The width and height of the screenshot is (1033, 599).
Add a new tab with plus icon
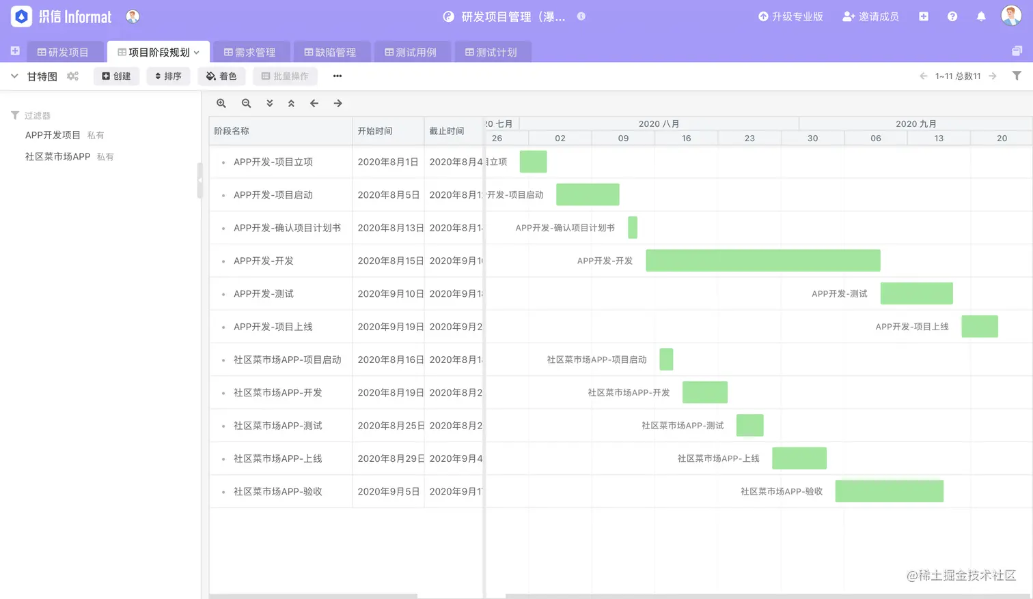coord(15,51)
